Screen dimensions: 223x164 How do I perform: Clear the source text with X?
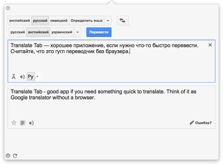point(210,45)
